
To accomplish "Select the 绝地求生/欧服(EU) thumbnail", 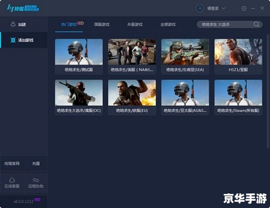I will [132, 93].
